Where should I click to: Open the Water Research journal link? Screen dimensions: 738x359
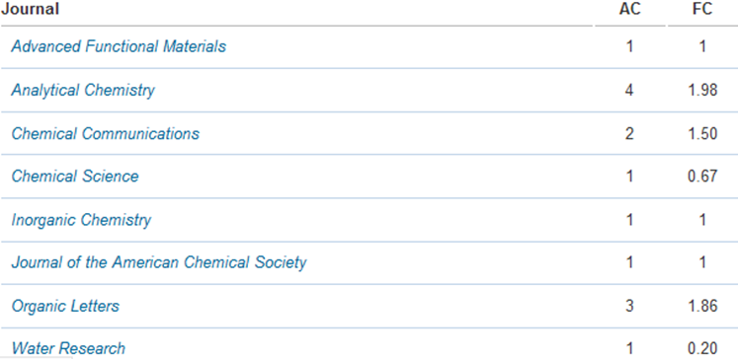[x=68, y=349]
